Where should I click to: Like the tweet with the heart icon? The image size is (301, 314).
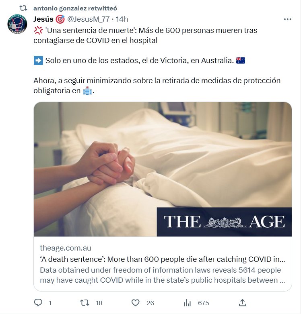[136, 303]
